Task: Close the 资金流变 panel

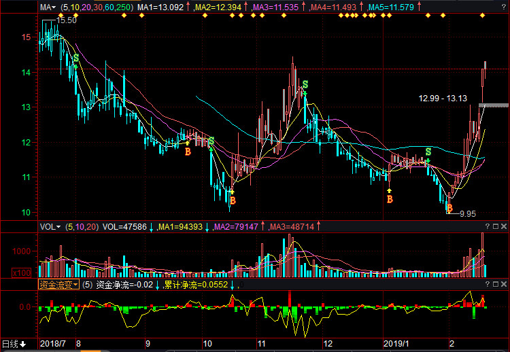Action: coord(503,284)
